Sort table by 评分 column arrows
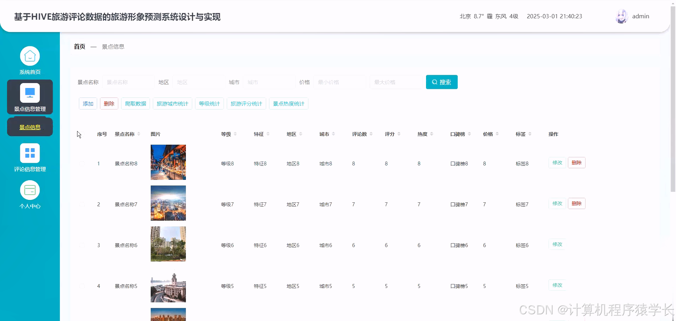Viewport: 676px width, 321px height. pos(399,134)
